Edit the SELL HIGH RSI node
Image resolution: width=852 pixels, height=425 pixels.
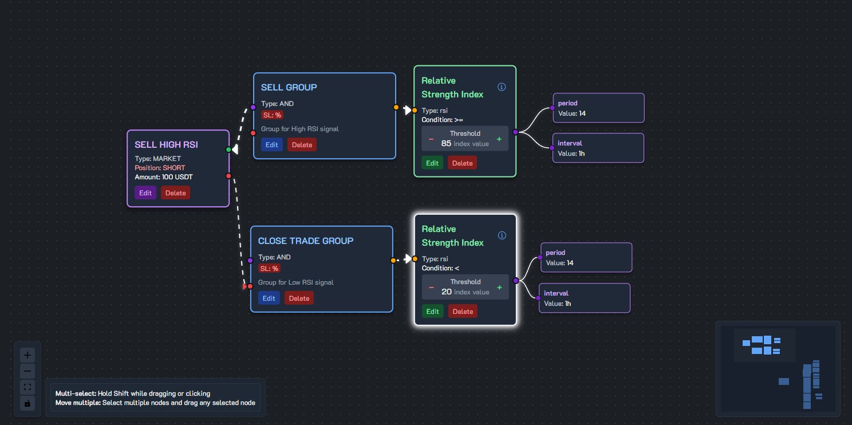point(145,192)
